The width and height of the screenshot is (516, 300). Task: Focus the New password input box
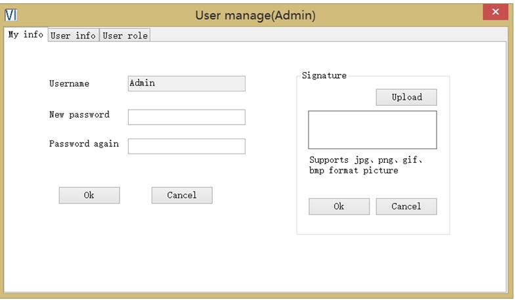pyautogui.click(x=186, y=117)
